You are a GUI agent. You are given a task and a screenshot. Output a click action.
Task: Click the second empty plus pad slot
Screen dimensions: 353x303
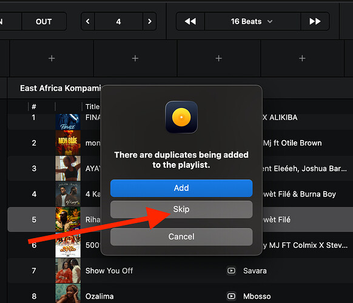[x=135, y=59]
